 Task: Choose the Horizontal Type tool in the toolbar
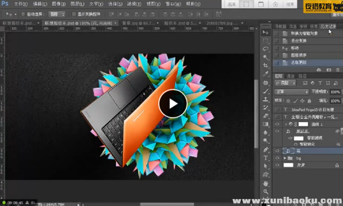pos(266,158)
